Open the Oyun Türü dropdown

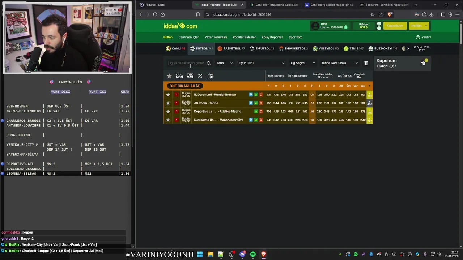pos(262,63)
